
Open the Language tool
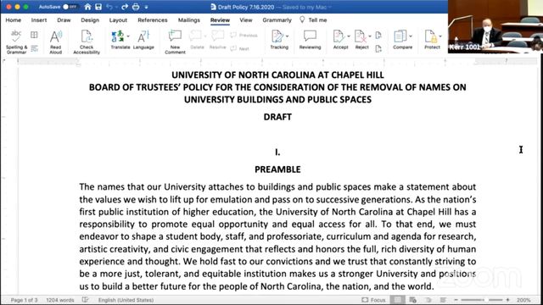pyautogui.click(x=143, y=40)
